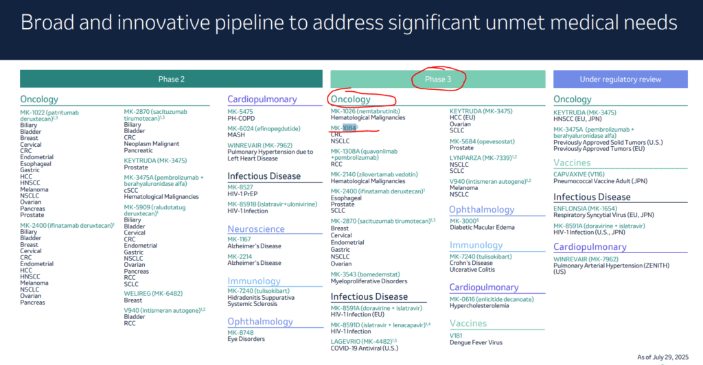Select the slide title about unmet medical needs
Screen dimensions: 703x365
click(x=348, y=23)
